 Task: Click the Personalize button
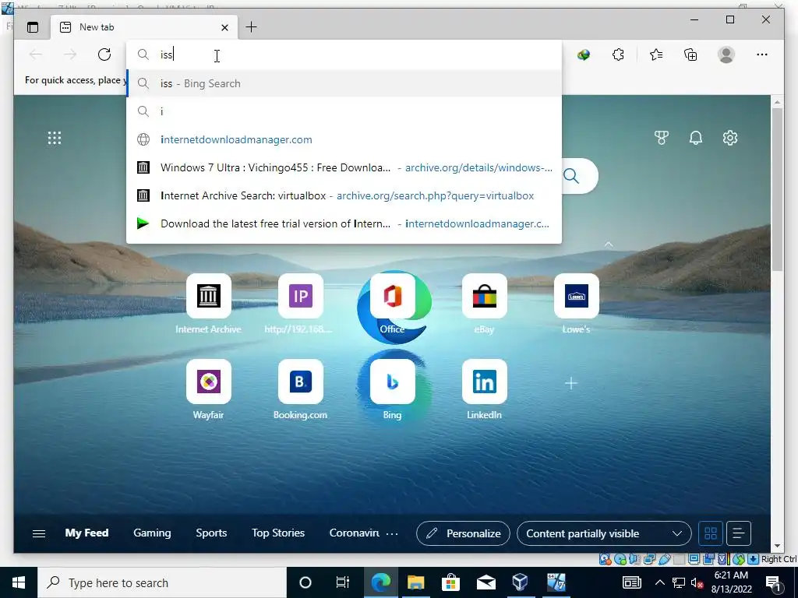coord(463,533)
